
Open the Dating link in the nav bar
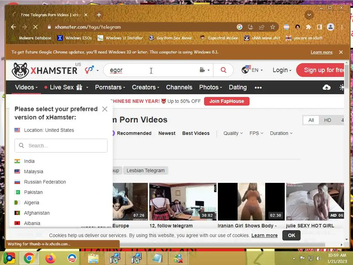click(238, 87)
